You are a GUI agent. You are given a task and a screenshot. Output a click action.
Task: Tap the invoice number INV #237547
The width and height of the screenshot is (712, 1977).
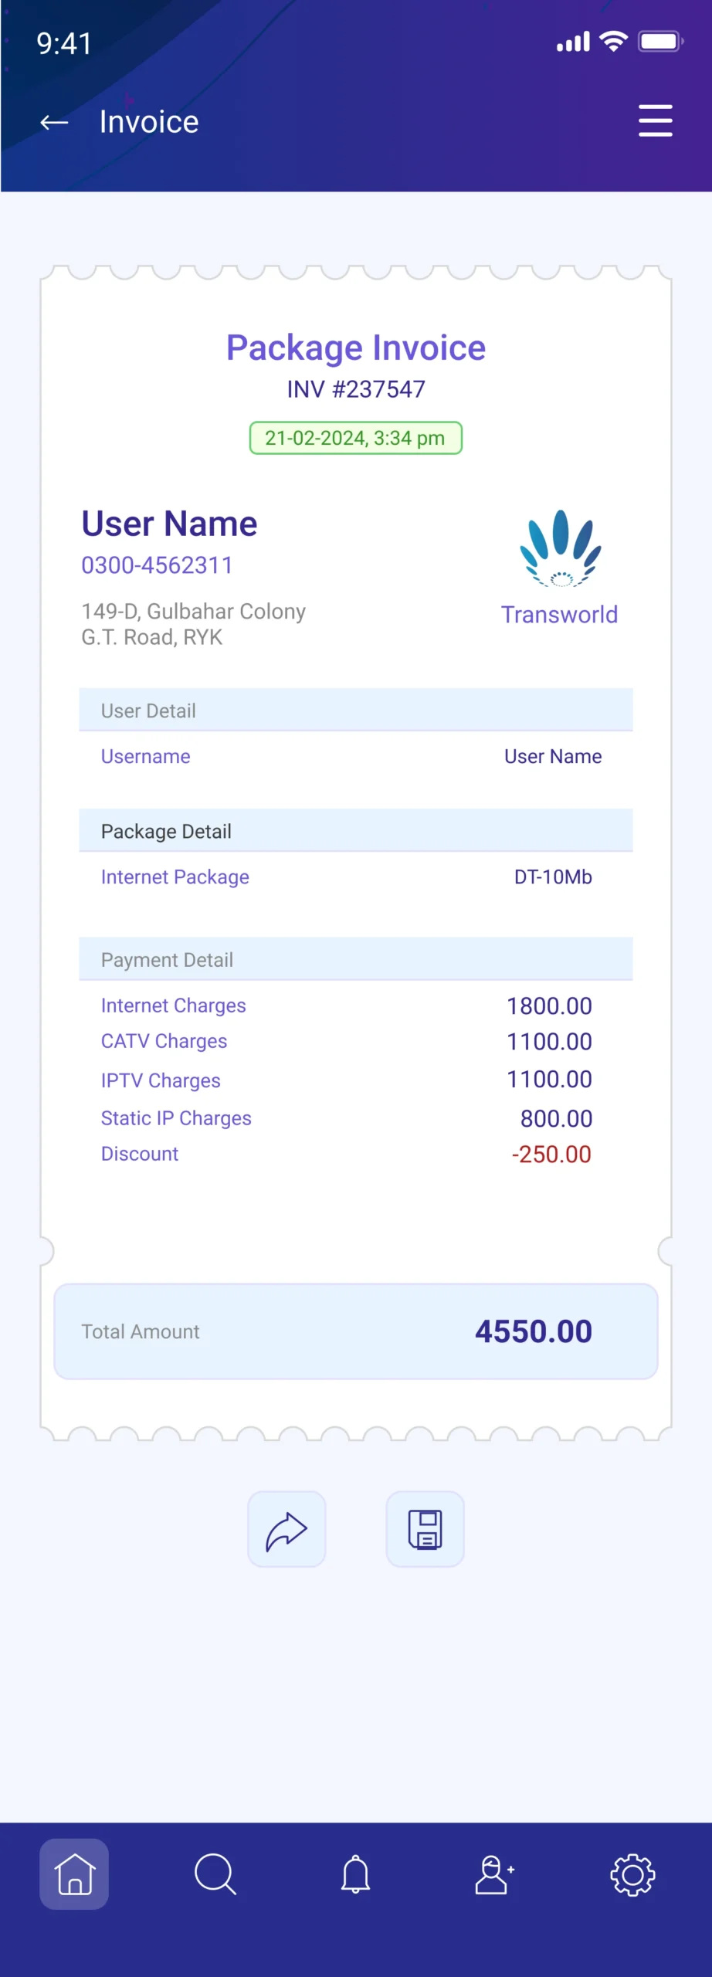[x=356, y=389]
